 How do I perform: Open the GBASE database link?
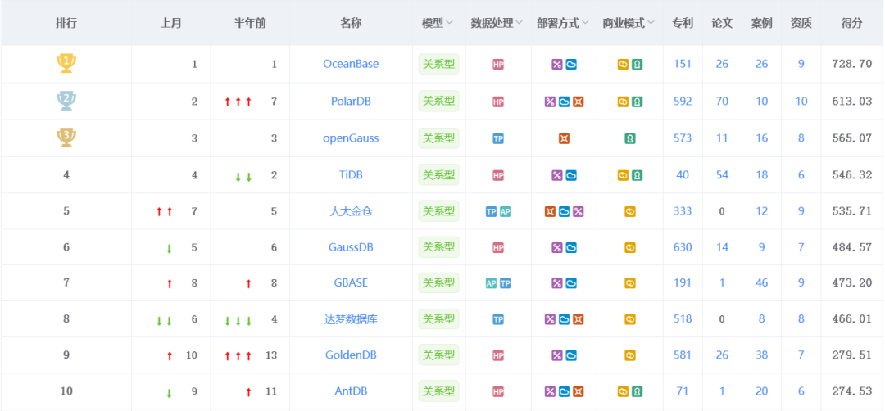tap(351, 282)
